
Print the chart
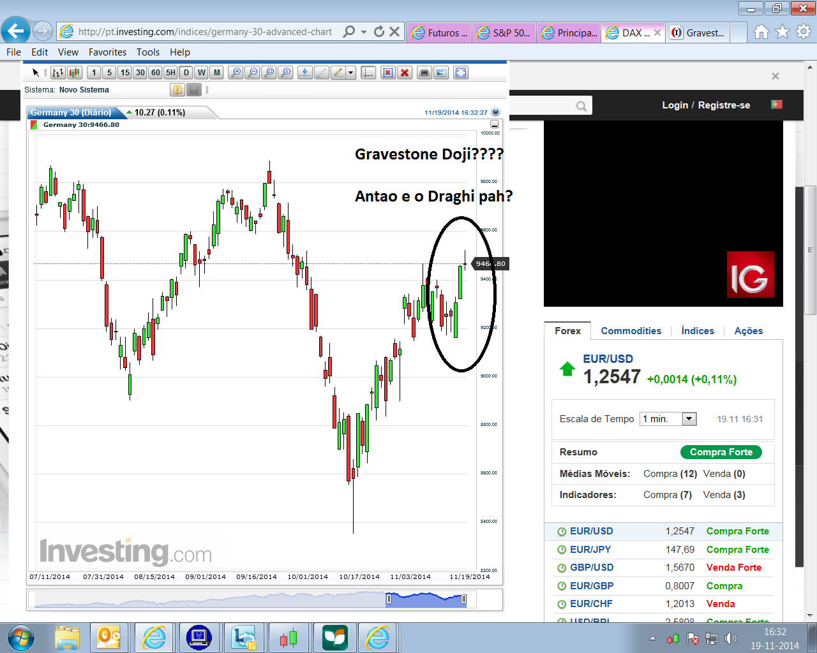pyautogui.click(x=424, y=73)
